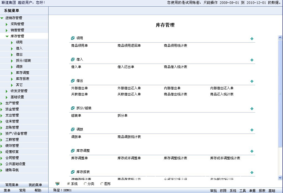Click the green arrow icon in the bottom toolbar
The image size is (283, 193).
point(58,184)
